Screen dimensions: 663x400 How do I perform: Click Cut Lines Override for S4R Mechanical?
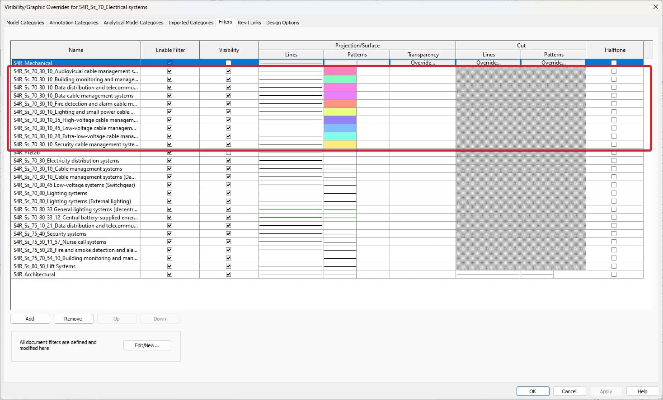tap(488, 63)
